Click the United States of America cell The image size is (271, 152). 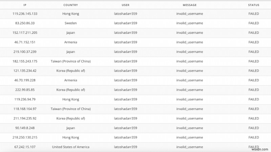pos(70,147)
